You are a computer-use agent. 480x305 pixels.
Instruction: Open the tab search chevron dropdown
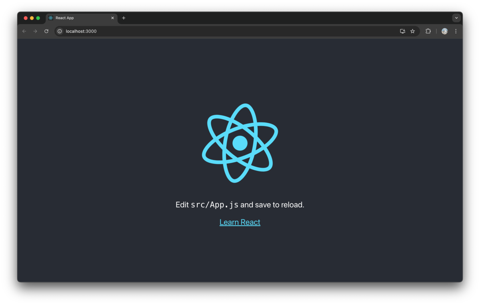point(456,18)
